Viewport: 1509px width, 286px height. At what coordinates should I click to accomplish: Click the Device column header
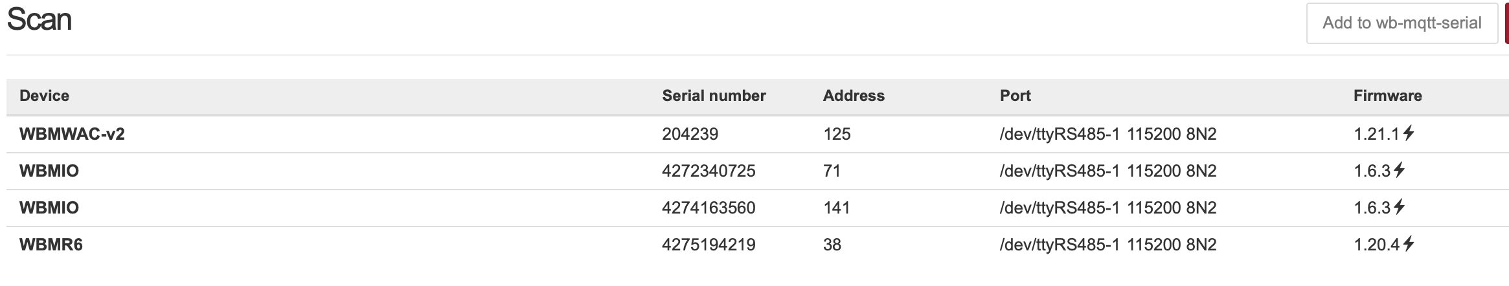click(x=44, y=96)
